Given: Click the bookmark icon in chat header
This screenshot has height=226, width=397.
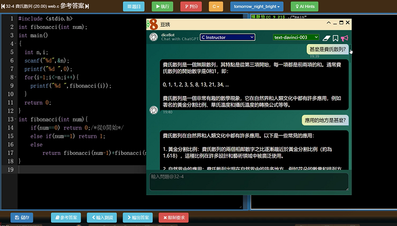Looking at the screenshot, I should click(x=336, y=38).
